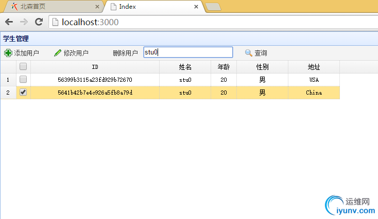378x219 pixels.
Task: Click gender 男 in China row
Action: point(262,93)
